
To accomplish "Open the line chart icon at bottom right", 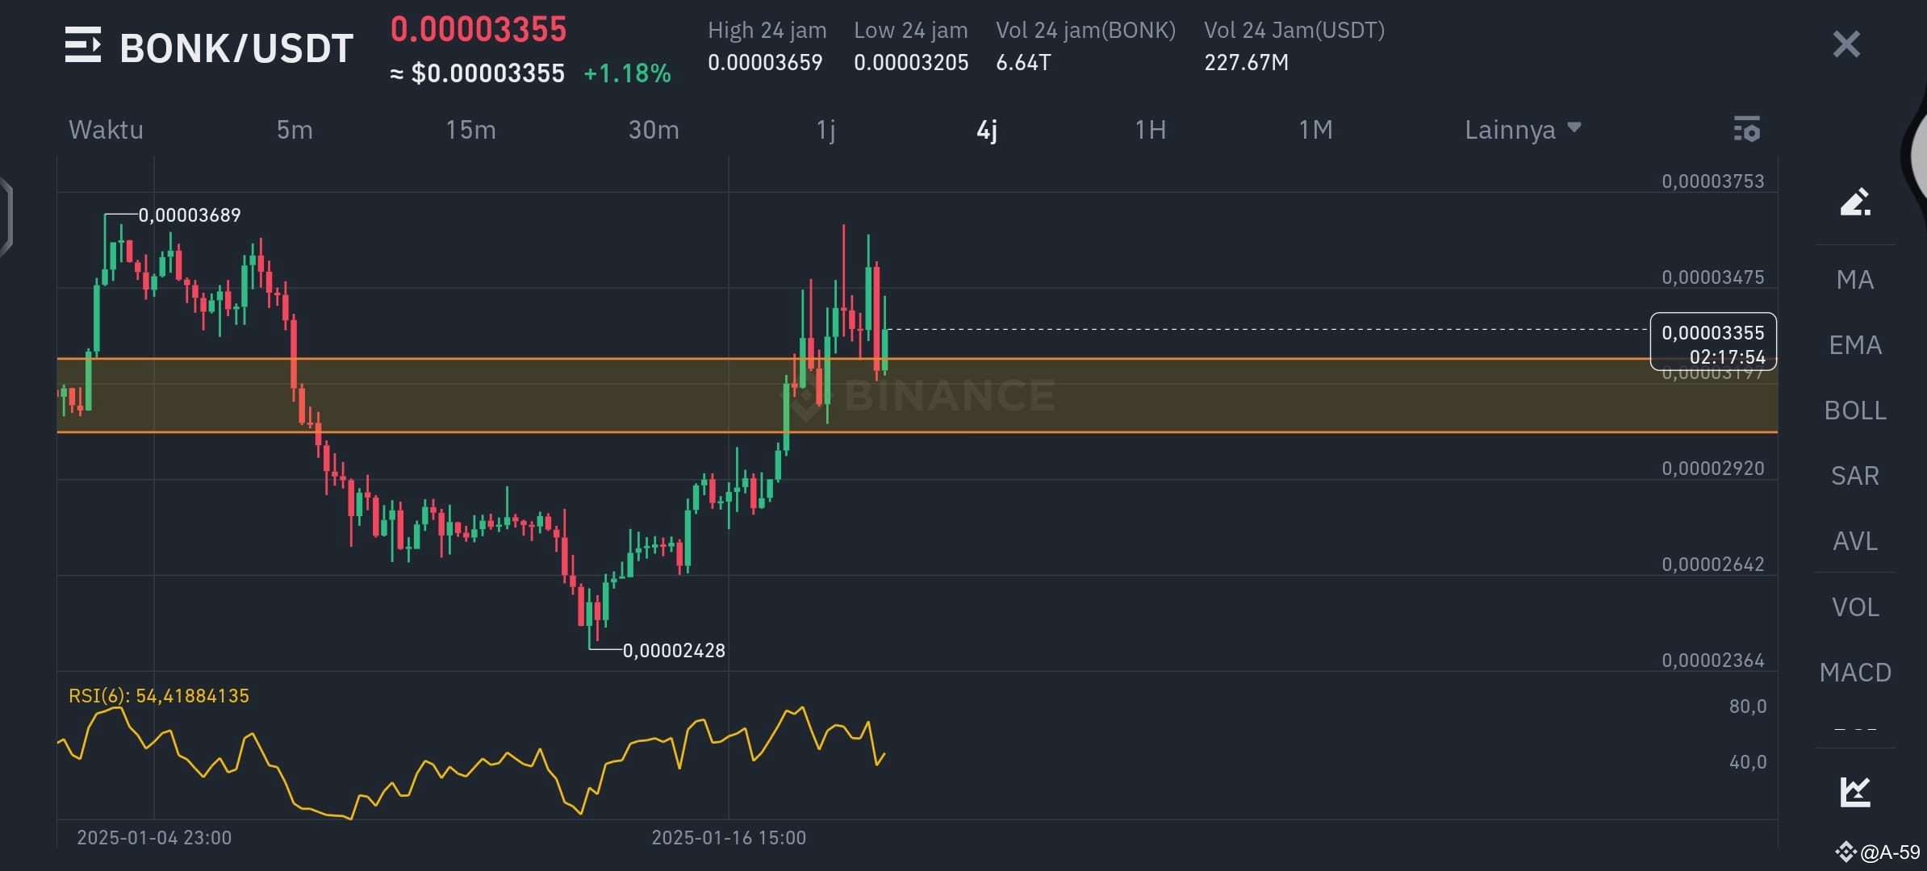I will (1854, 792).
